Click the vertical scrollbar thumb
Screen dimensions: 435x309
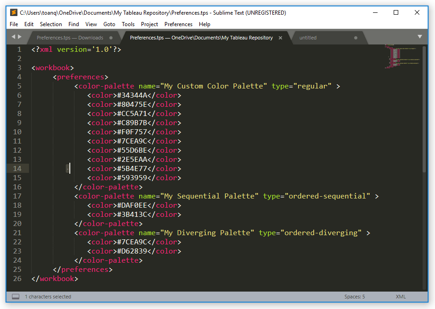[424, 110]
